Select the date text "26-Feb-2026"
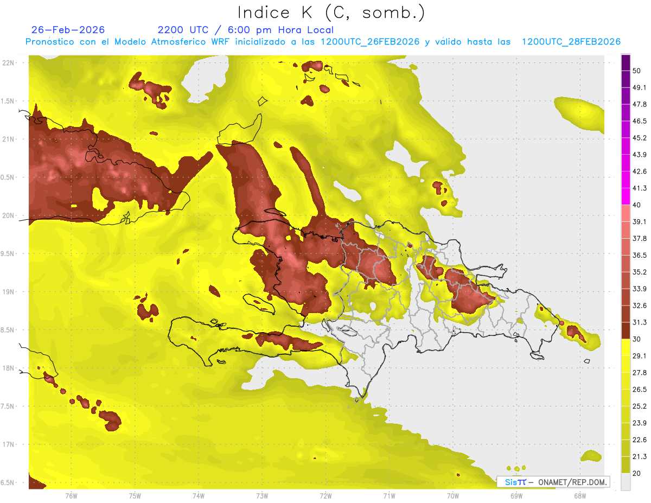The image size is (651, 503). 68,30
